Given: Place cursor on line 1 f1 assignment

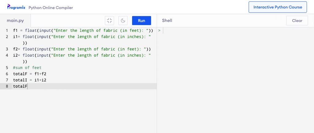Looking at the screenshot, I should (83, 31).
